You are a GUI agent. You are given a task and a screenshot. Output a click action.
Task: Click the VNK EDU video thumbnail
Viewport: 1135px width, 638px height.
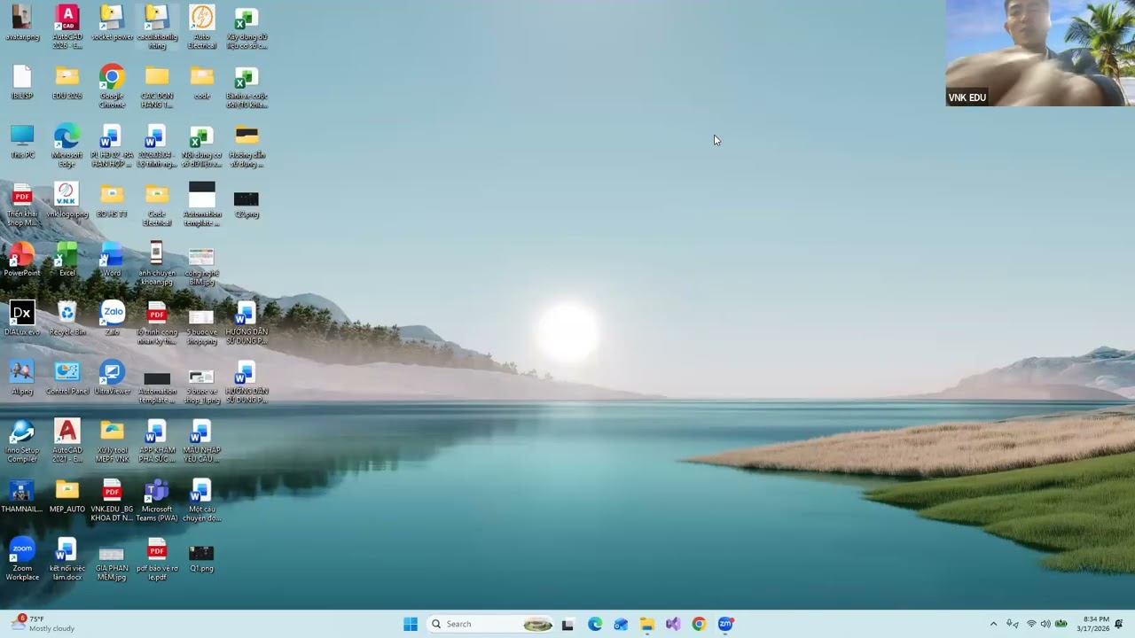1040,53
